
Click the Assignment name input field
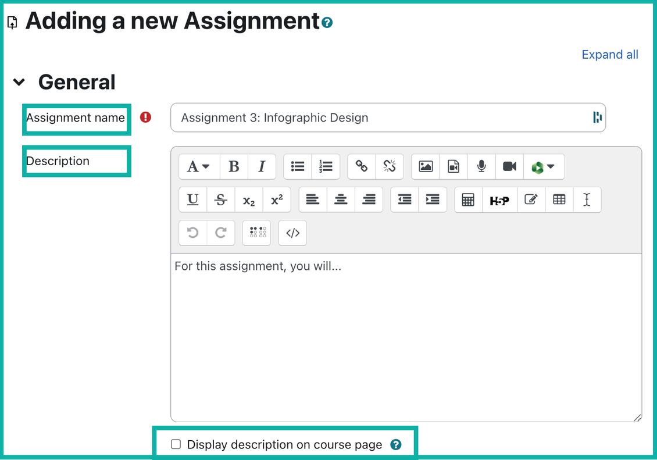[388, 117]
